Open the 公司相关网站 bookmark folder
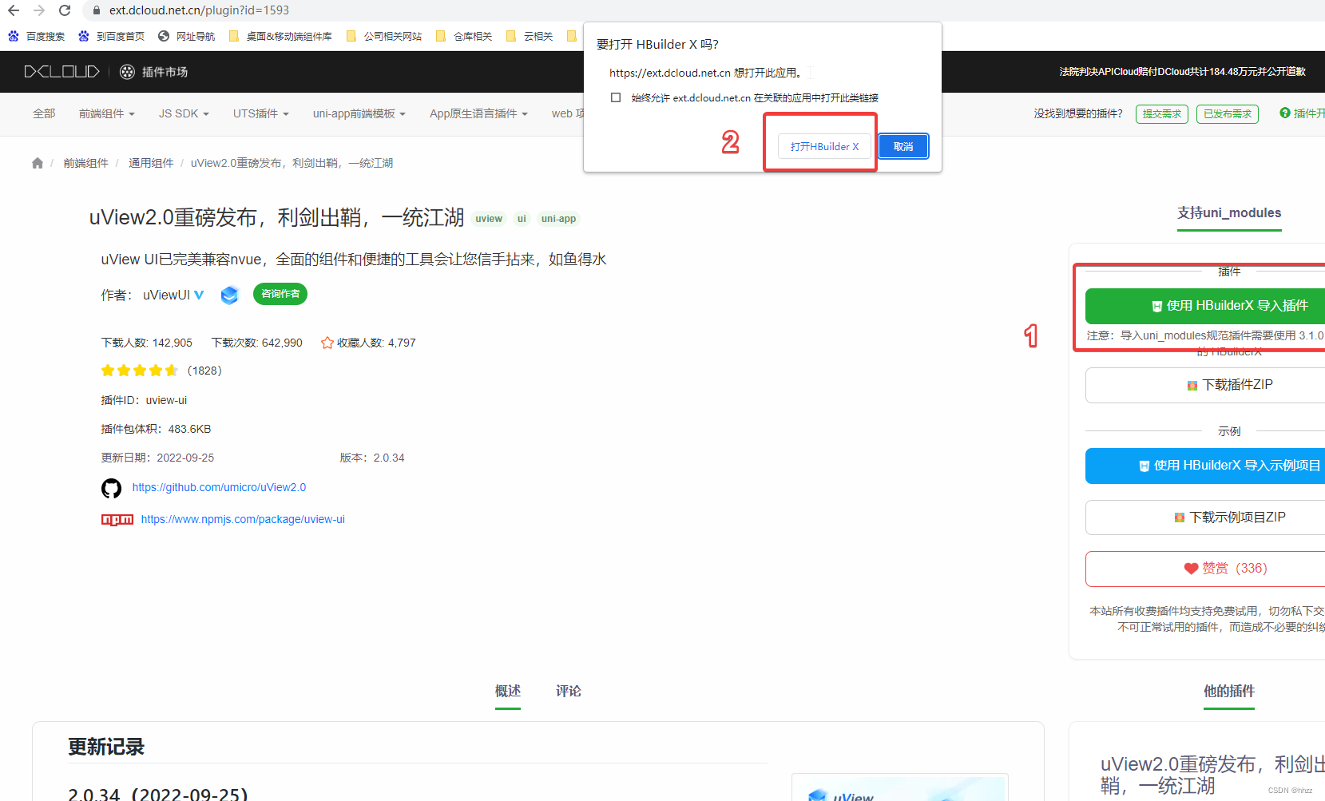 384,36
